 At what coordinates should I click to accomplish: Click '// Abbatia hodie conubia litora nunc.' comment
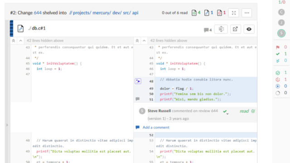tap(196, 80)
